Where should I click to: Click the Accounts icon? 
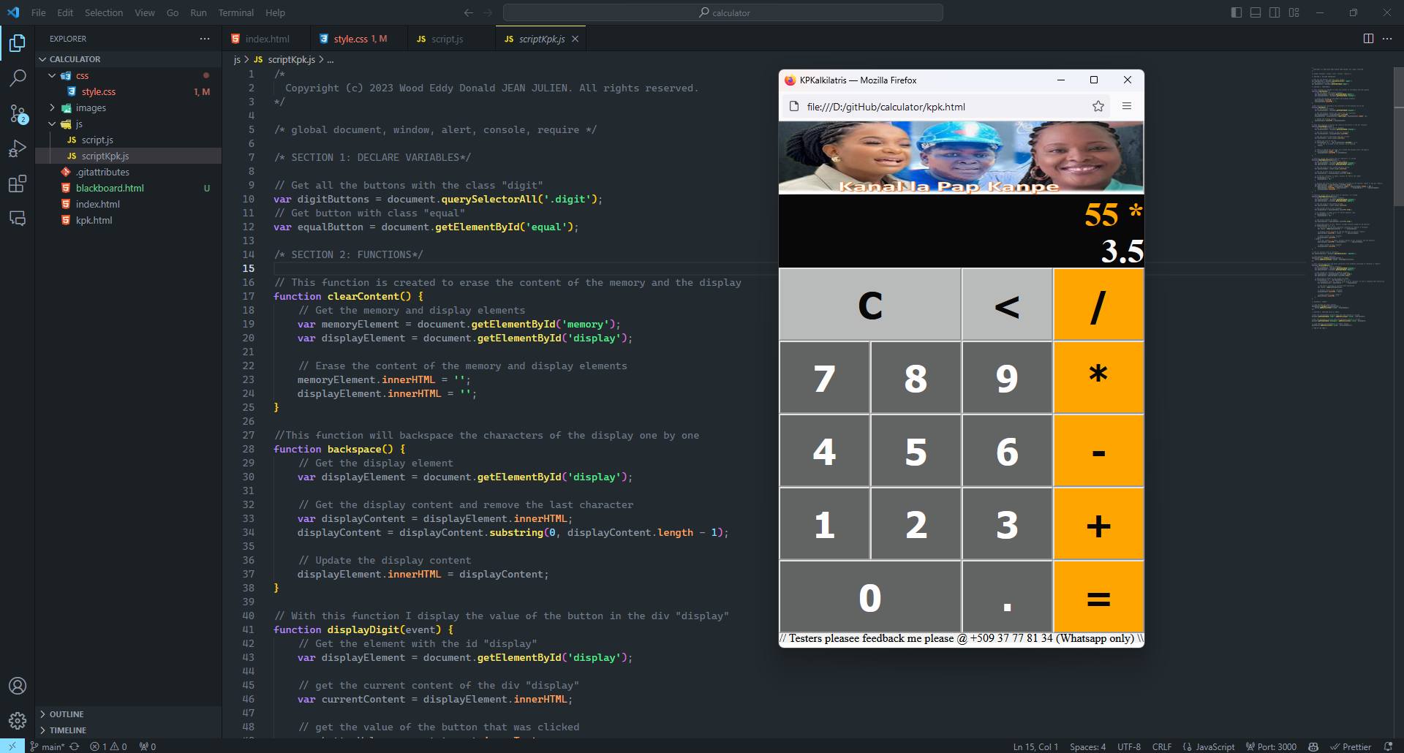pyautogui.click(x=18, y=686)
